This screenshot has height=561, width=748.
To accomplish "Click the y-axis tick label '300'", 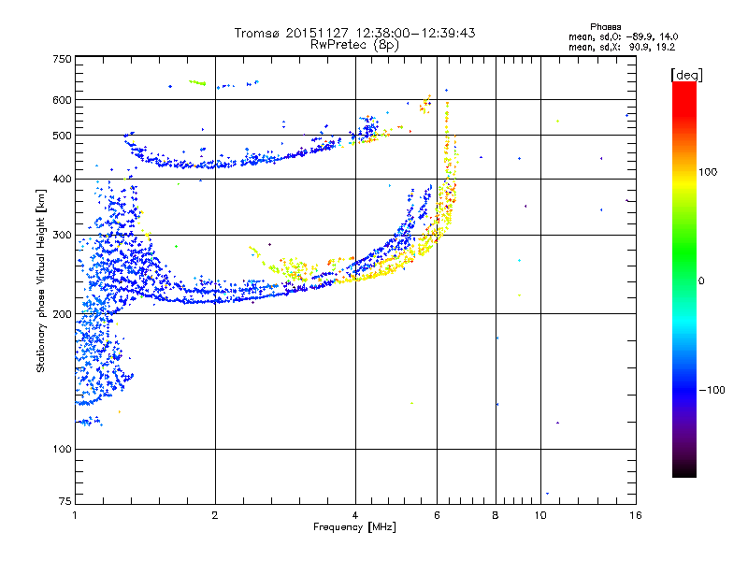I will (x=63, y=236).
